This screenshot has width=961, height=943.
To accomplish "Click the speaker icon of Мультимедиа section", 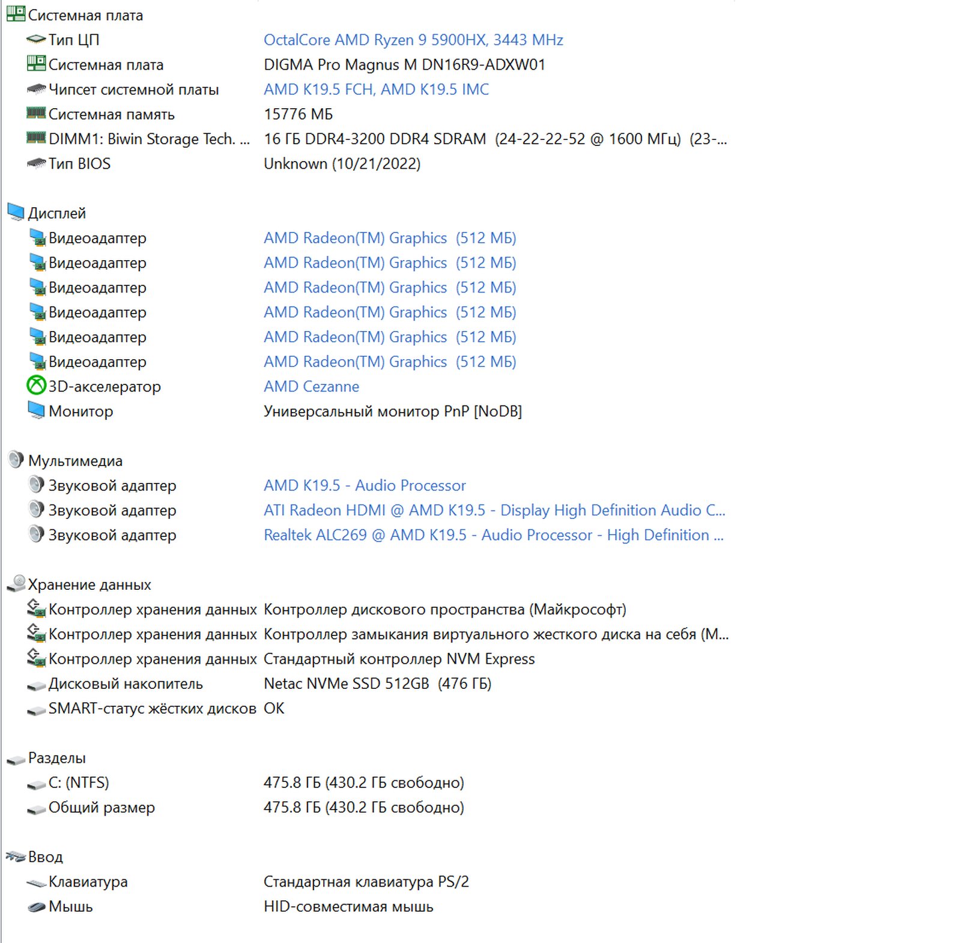I will pos(16,460).
